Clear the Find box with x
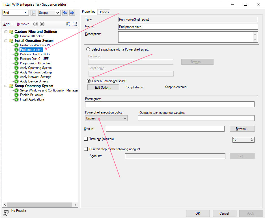Screen dimensions: 265x218 click(25, 13)
